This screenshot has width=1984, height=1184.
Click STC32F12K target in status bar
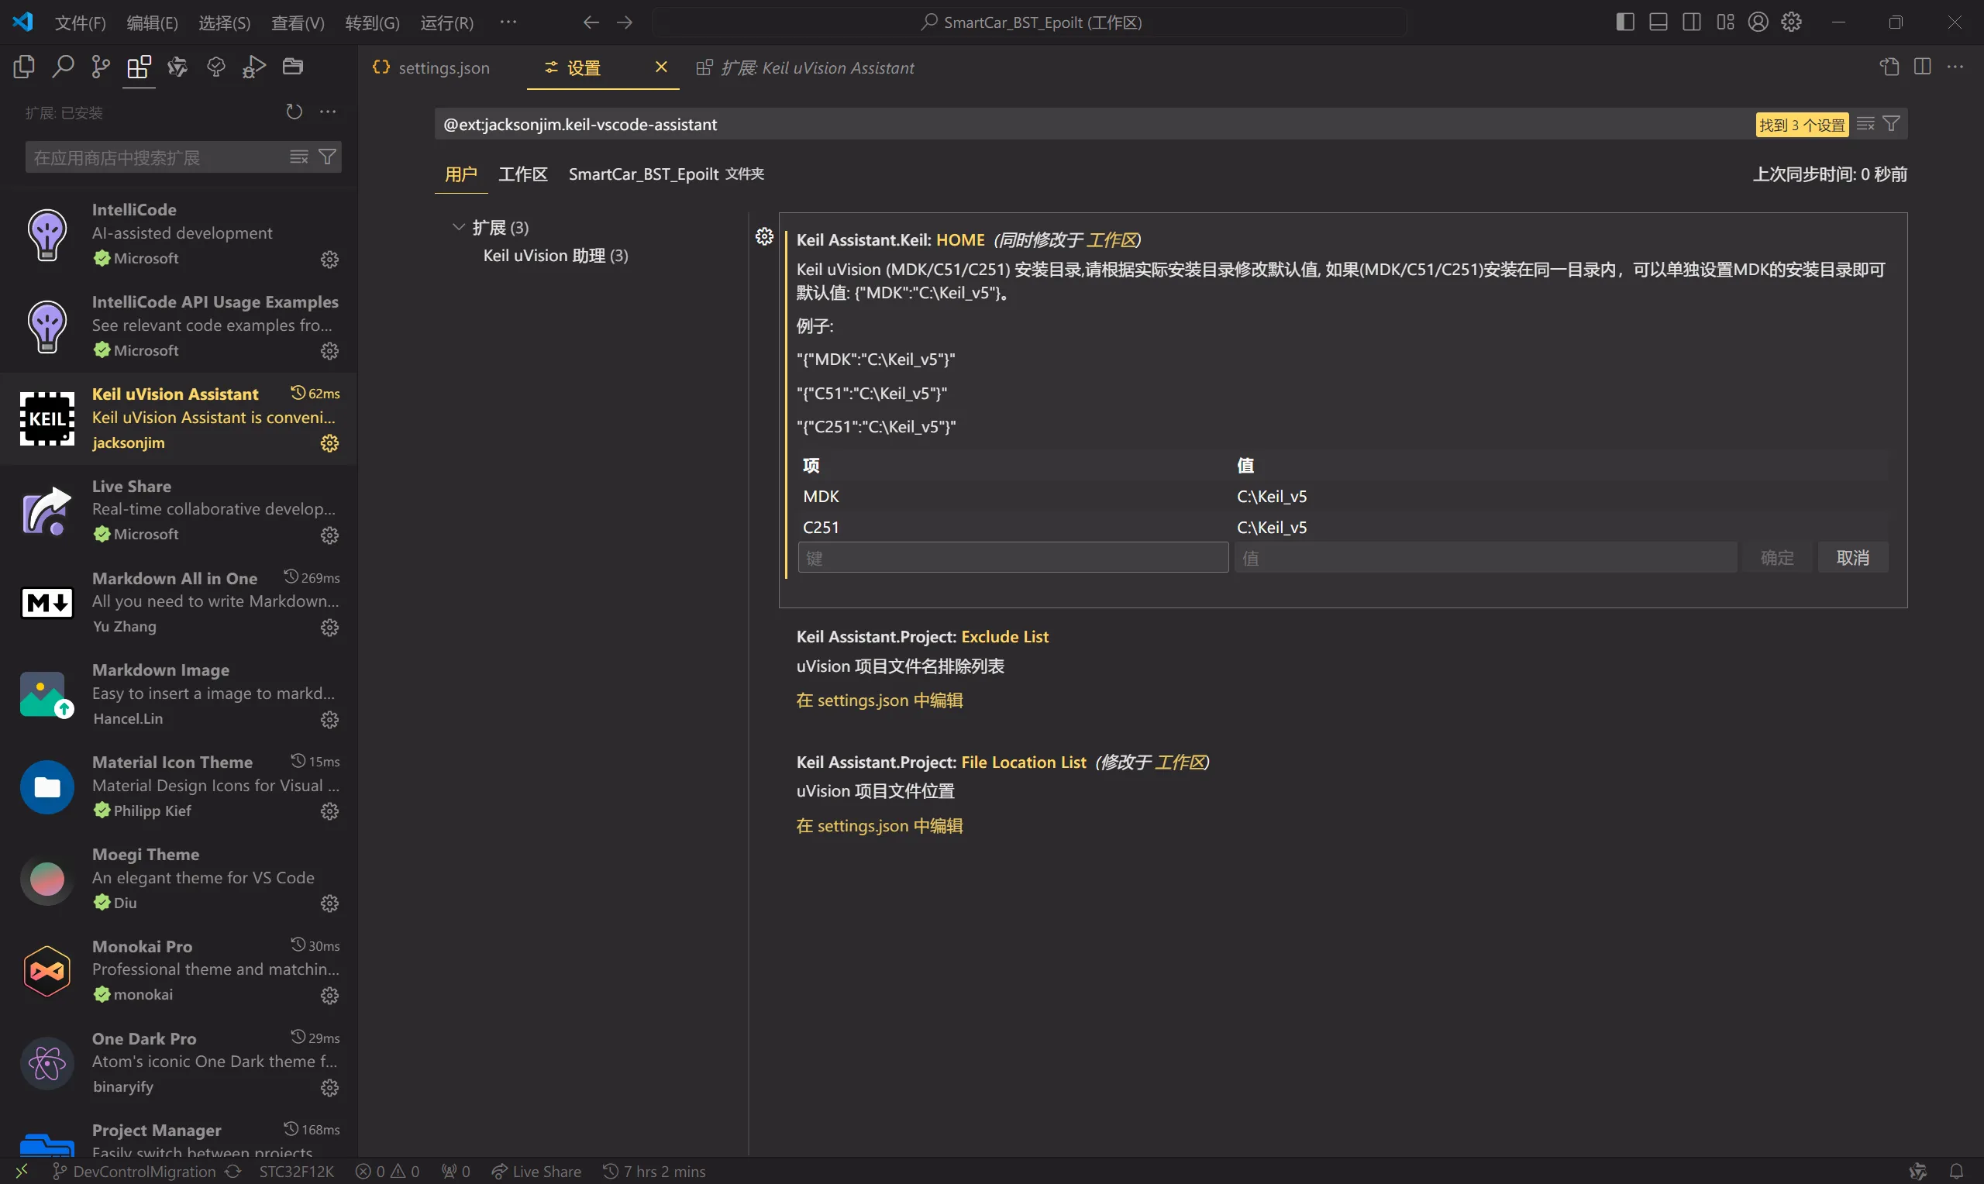coord(297,1172)
